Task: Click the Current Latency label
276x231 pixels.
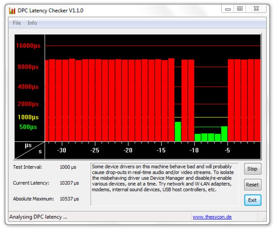Action: coord(31,183)
